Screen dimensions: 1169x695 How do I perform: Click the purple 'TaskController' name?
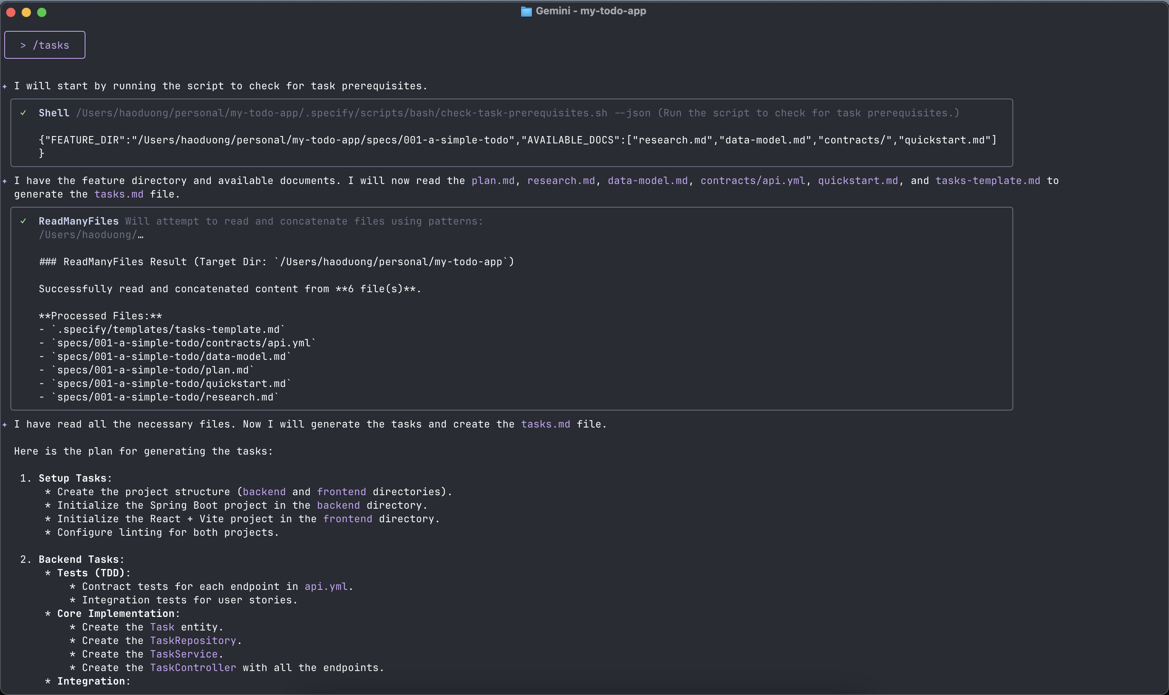coord(193,668)
